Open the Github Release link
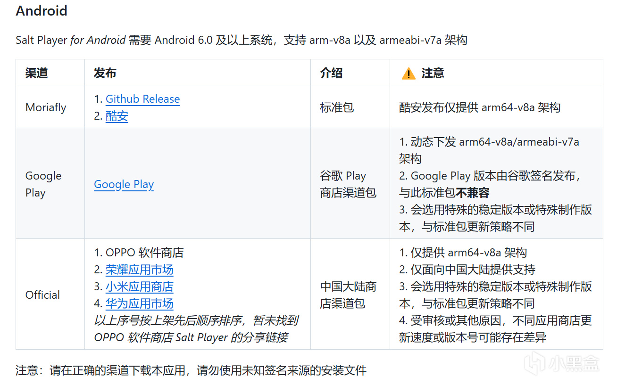The image size is (617, 385). point(142,99)
